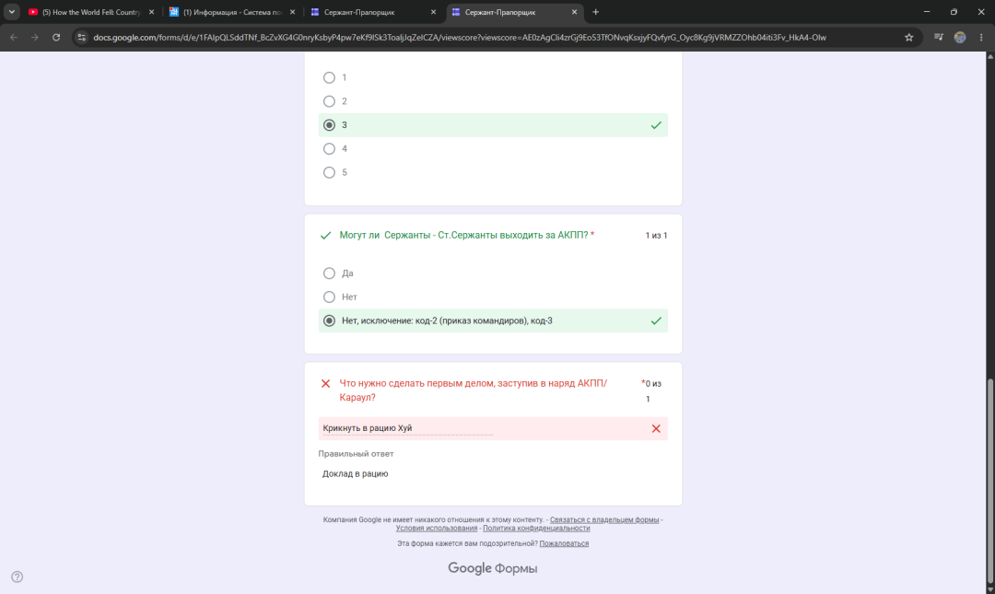Click the scrollbar up arrow
This screenshot has height=594, width=995.
[x=989, y=56]
